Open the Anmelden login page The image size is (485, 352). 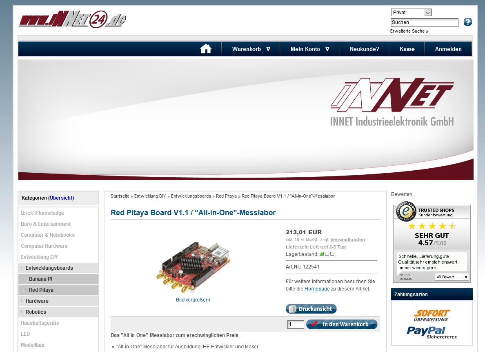pyautogui.click(x=448, y=49)
